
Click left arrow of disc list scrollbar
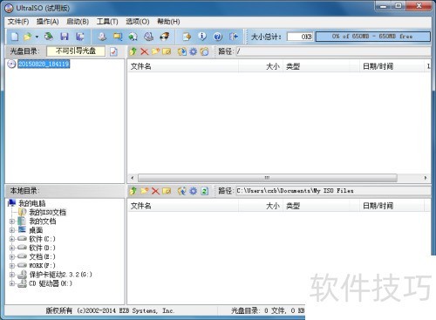pyautogui.click(x=133, y=178)
